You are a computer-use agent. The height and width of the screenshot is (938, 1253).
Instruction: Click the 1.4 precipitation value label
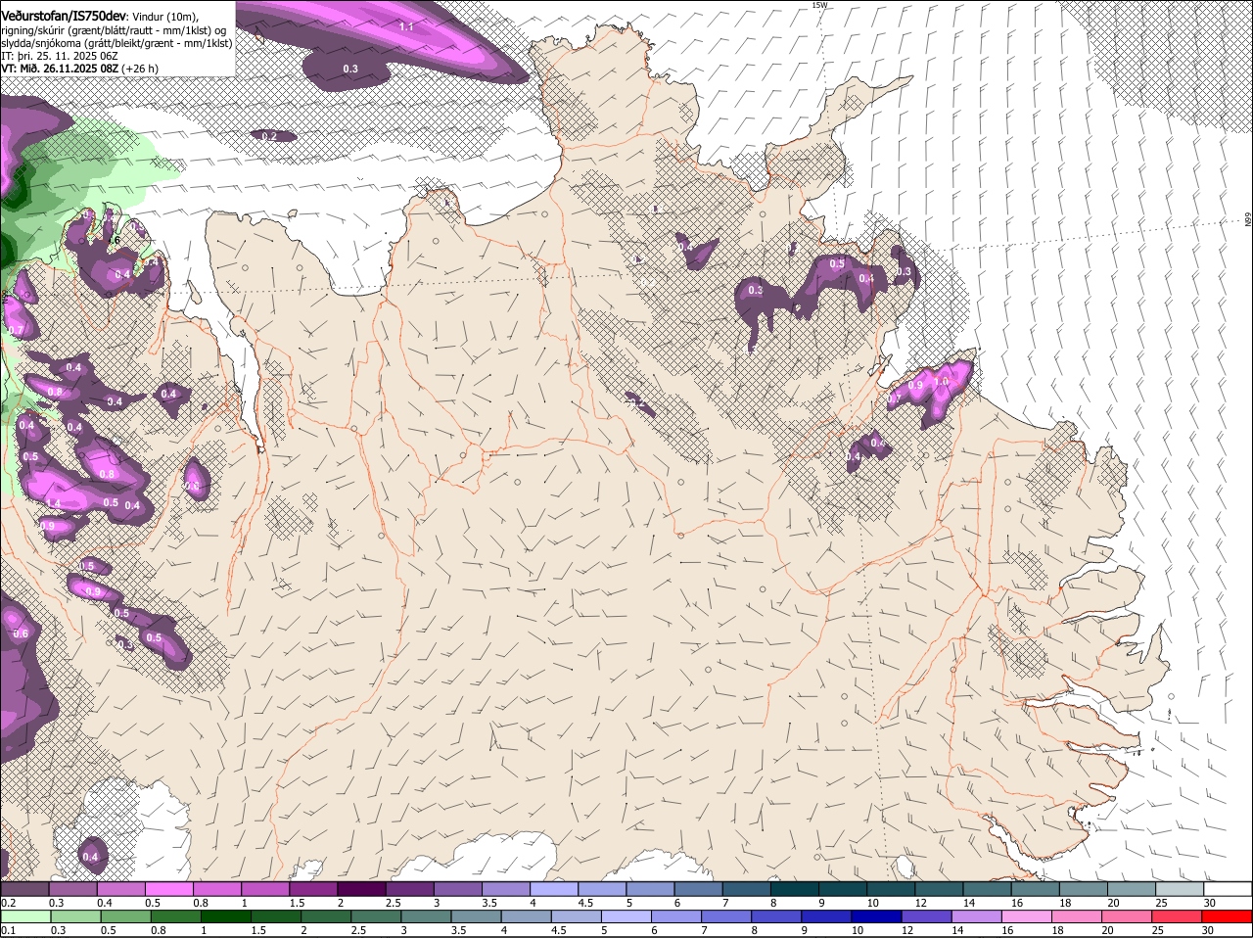(x=54, y=503)
